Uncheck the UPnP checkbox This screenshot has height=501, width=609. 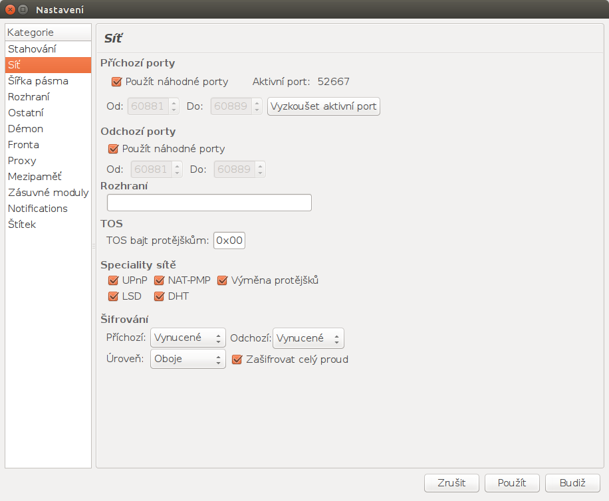tap(114, 280)
